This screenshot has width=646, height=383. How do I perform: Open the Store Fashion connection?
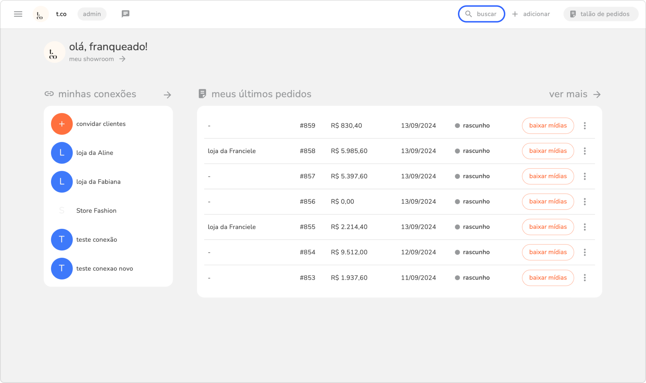[x=96, y=211]
